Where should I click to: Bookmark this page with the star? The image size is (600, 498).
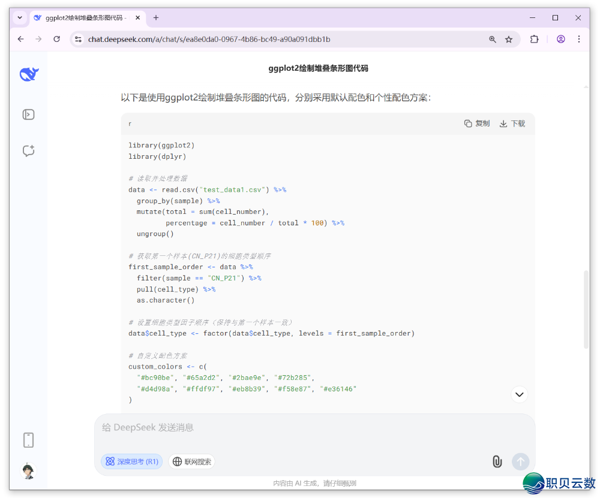[x=509, y=39]
